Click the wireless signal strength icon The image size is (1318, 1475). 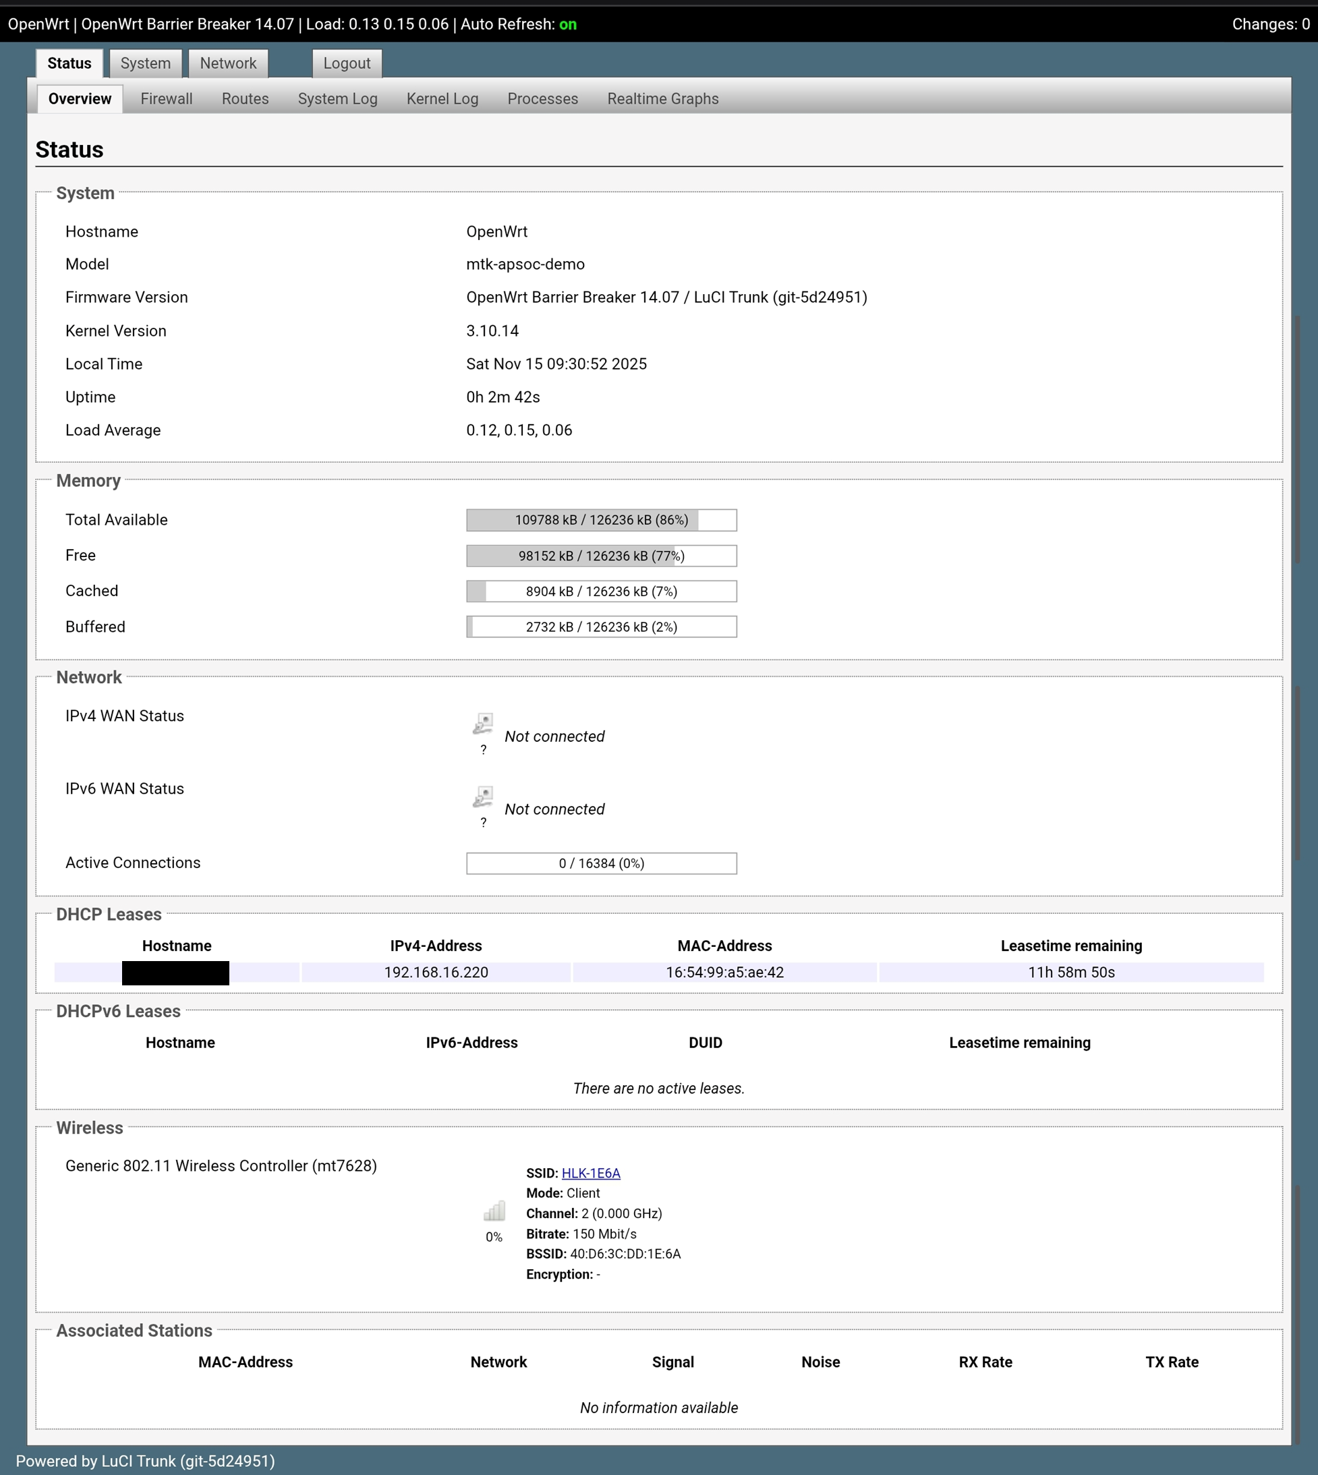(494, 1211)
